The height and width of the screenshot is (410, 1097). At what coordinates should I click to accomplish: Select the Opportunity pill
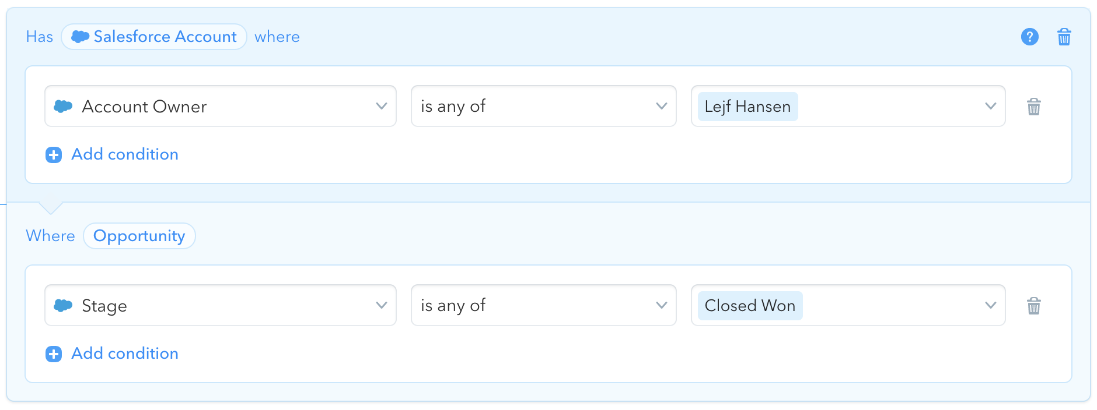[x=139, y=236]
